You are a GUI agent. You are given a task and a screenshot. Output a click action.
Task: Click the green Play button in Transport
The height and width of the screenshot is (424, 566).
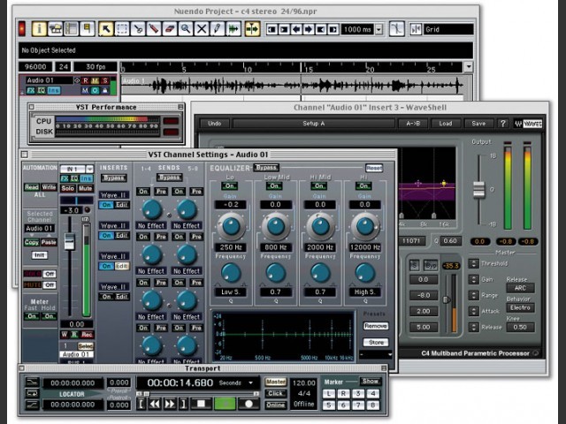click(x=225, y=404)
